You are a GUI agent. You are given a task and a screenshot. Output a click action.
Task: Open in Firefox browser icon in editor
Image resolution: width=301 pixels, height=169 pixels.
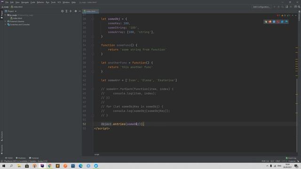click(x=270, y=22)
